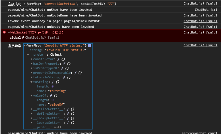
Task: Expand the isPrototypeOf function entry
Action: tap(32, 68)
